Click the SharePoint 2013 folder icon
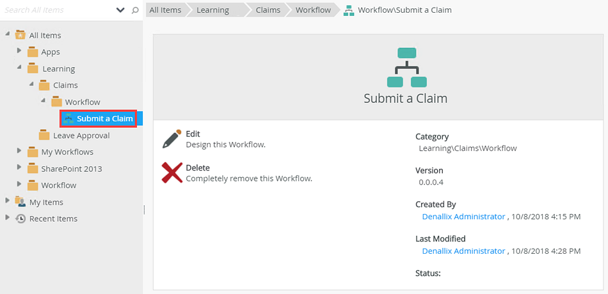608x294 pixels. (33, 169)
